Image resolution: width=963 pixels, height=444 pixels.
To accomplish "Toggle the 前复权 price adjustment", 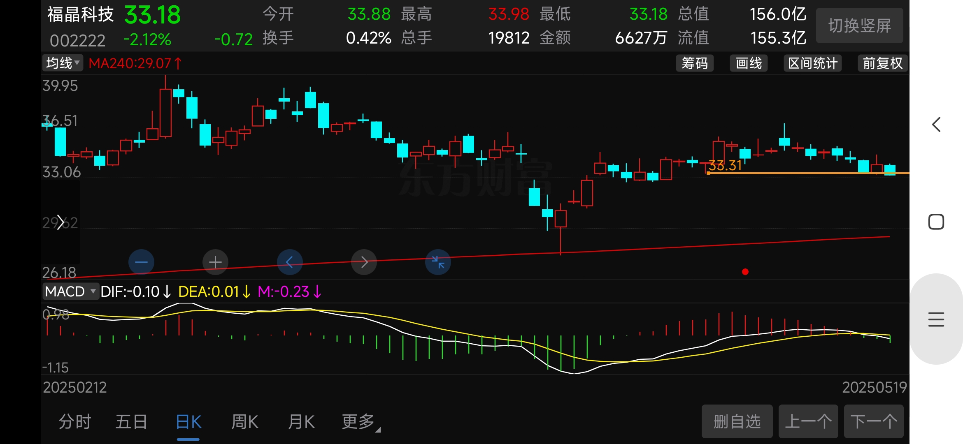I will pyautogui.click(x=882, y=63).
